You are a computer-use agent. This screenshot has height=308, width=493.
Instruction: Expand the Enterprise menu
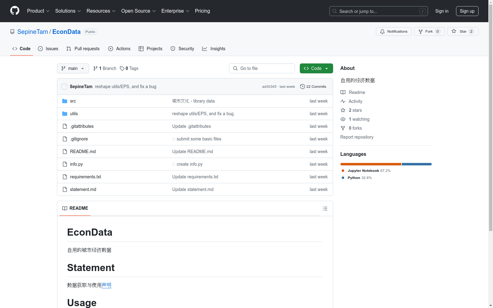pos(175,11)
